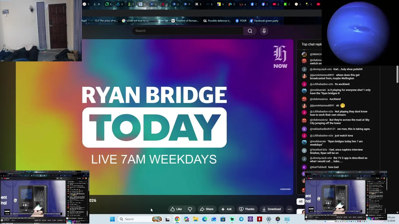Click the @valdashadbolt4121 'this is taking ages' message

336,129
